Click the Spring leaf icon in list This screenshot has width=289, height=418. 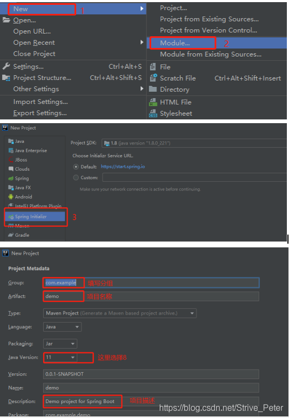click(x=11, y=178)
